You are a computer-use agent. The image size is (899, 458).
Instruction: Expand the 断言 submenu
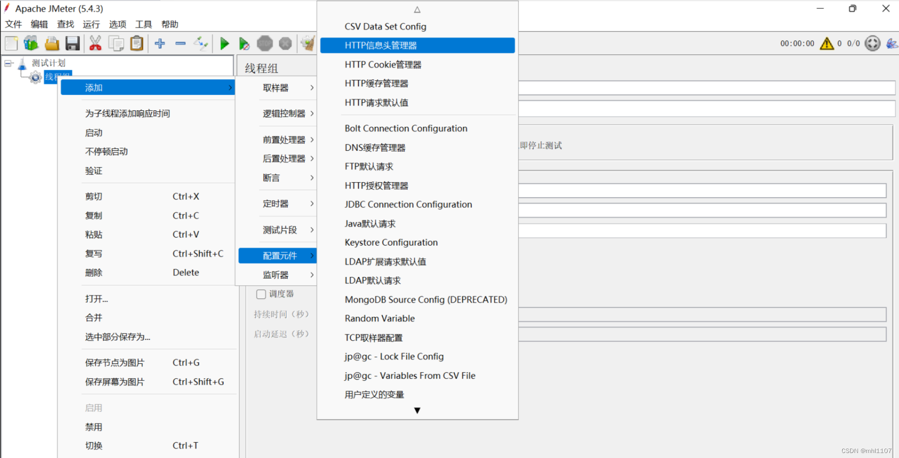point(277,178)
